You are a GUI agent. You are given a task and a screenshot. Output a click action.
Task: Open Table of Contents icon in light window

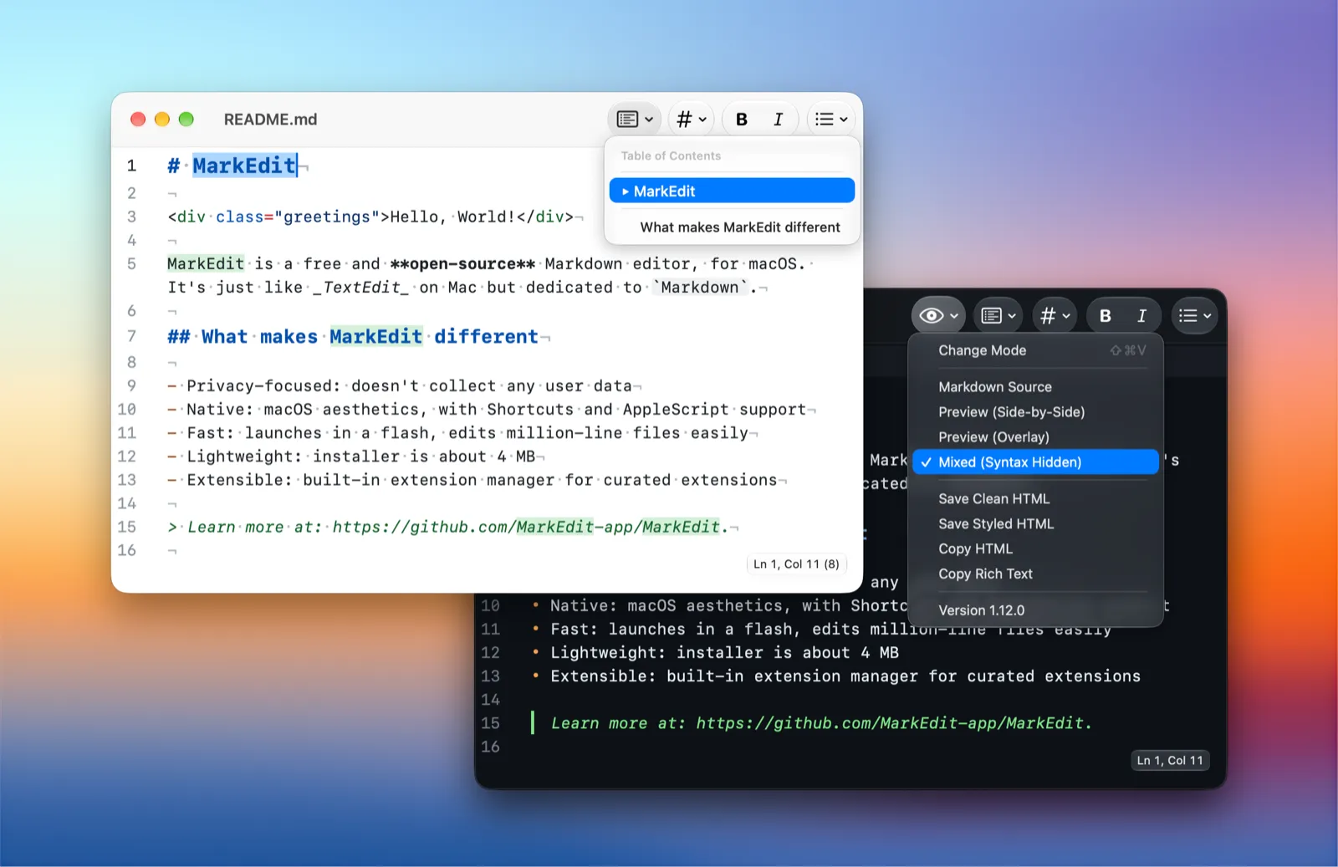point(627,120)
